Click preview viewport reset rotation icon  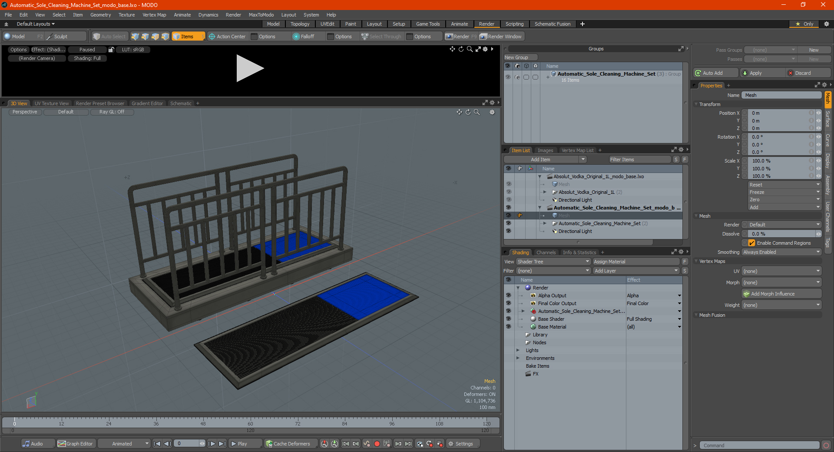click(461, 49)
